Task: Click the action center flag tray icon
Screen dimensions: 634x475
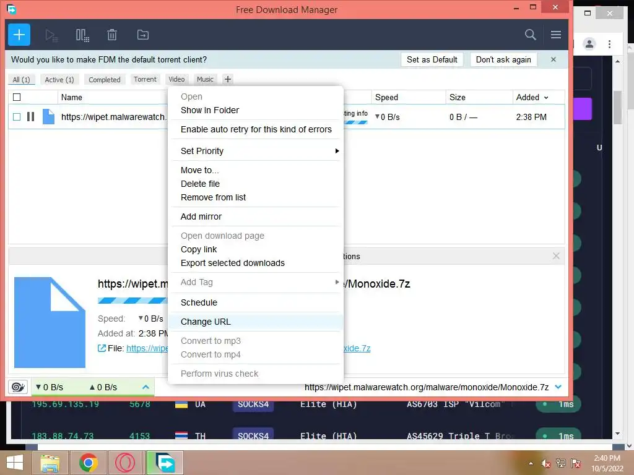Action: point(575,463)
